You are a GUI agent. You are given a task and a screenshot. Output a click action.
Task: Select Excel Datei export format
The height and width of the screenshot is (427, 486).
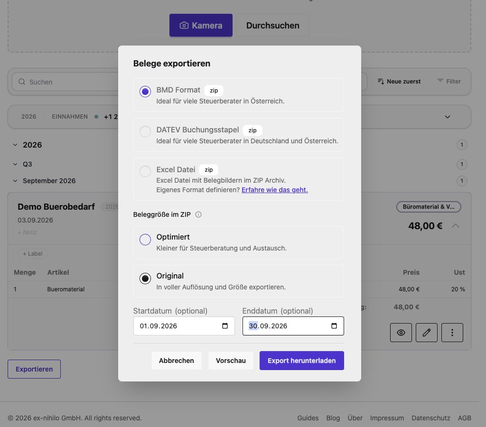(x=145, y=171)
